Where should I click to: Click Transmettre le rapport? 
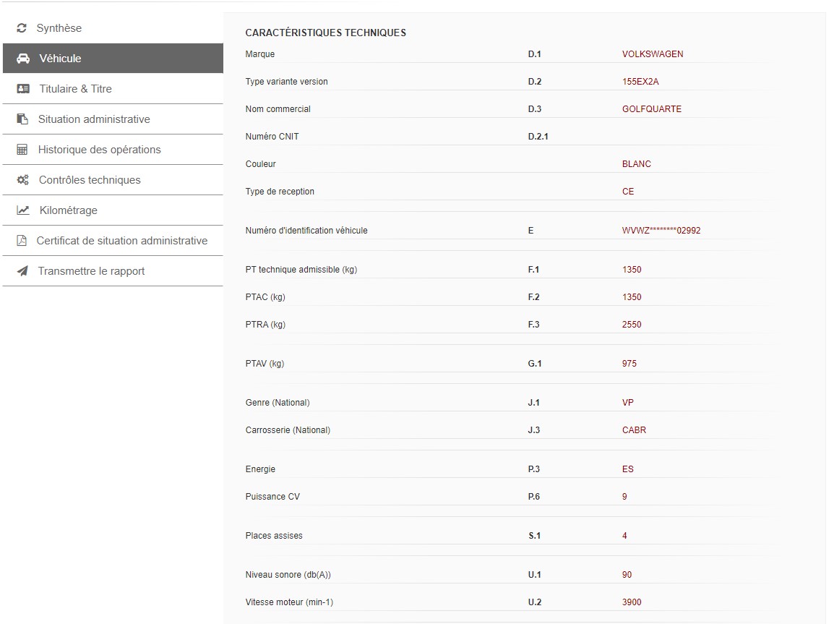point(91,271)
